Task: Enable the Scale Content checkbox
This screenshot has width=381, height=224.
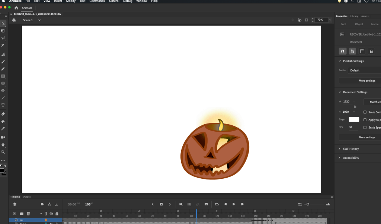Action: click(x=365, y=112)
